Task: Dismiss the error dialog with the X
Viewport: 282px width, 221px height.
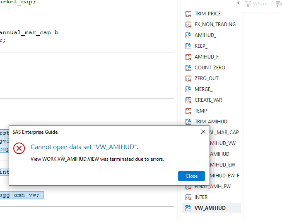Action: [203, 132]
